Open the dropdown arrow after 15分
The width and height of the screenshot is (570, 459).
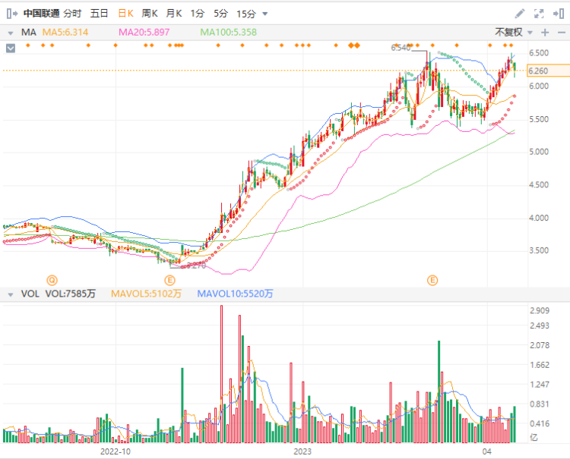[x=264, y=14]
